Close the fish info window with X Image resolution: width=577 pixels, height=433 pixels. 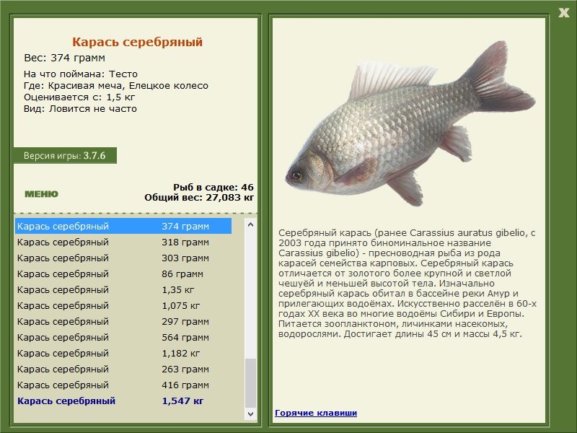tap(563, 11)
